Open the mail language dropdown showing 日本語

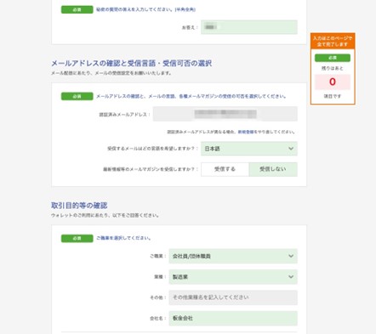249,149
